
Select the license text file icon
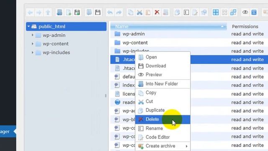pos(117,94)
